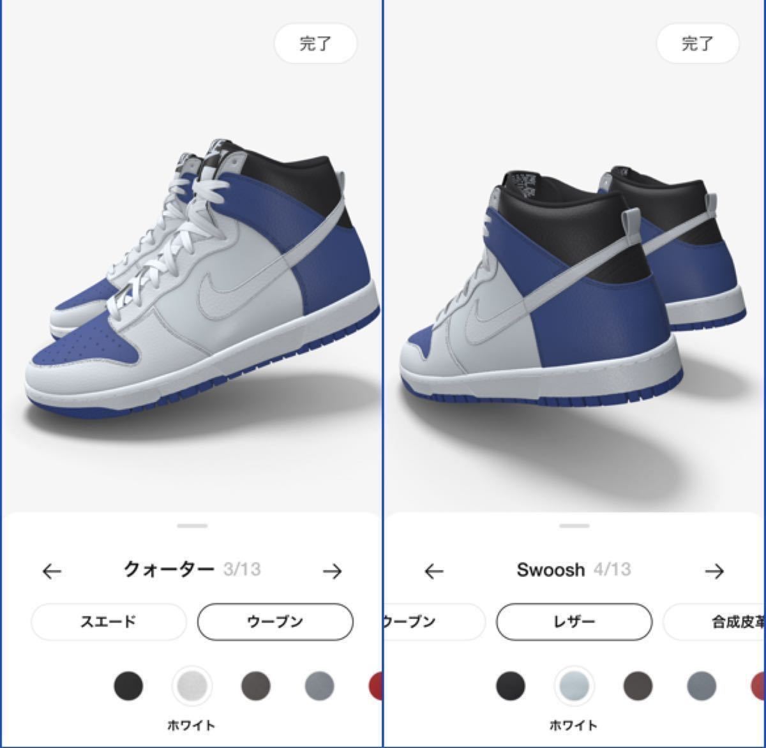Advance to next step after Swoosh
Screen dimensions: 766x748
714,571
